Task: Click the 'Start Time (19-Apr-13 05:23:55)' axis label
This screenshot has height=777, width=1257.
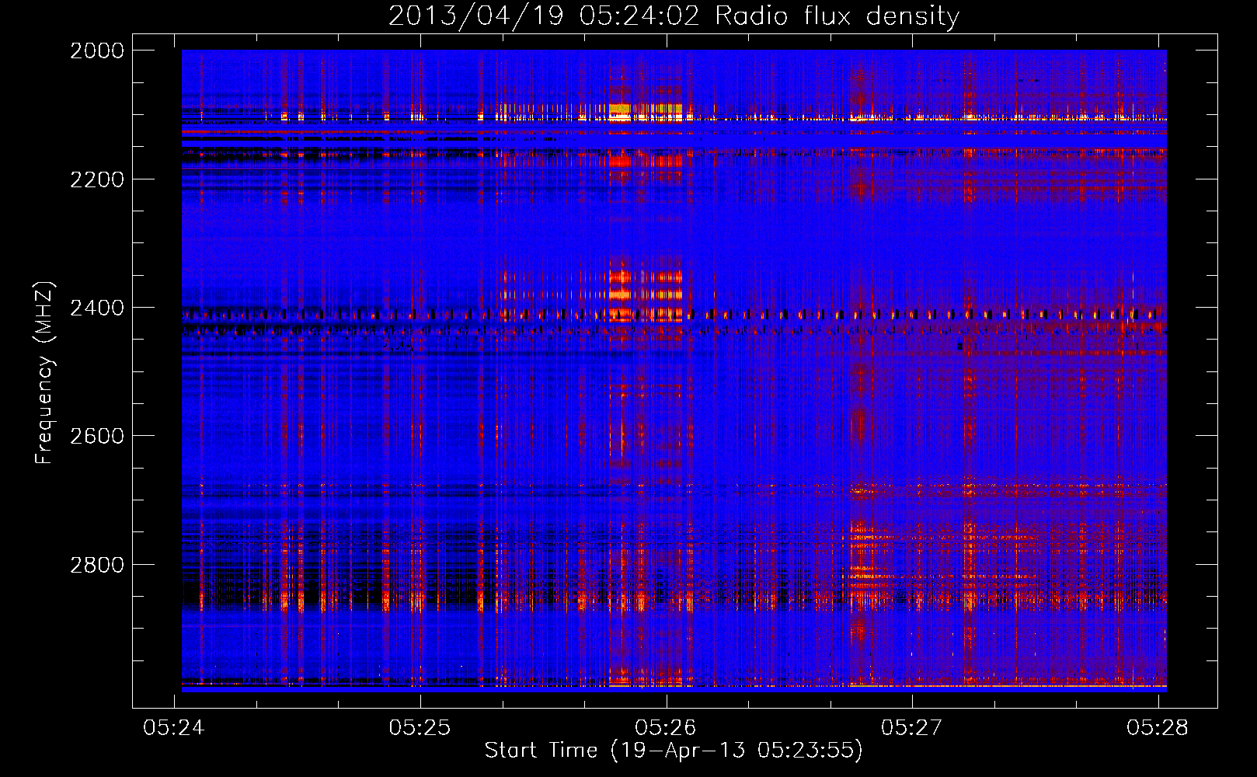Action: point(674,751)
